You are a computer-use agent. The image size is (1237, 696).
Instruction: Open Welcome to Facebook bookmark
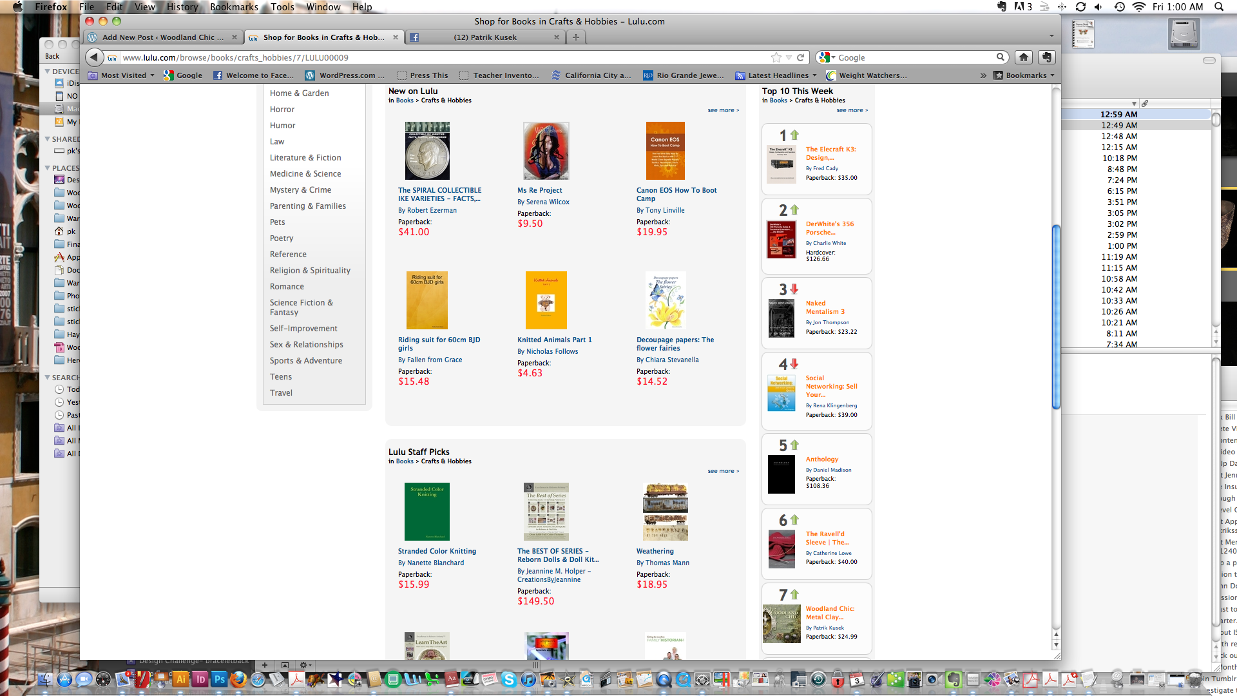[254, 75]
